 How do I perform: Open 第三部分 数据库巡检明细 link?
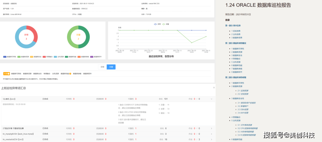coord(236,78)
